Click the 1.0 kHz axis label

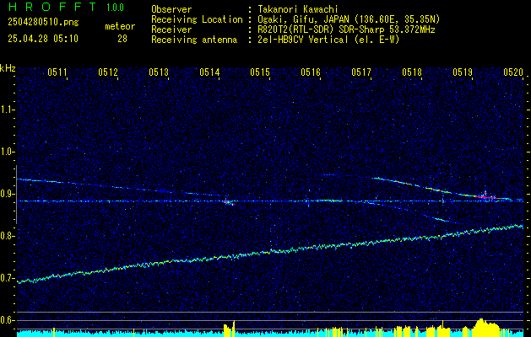(x=8, y=152)
